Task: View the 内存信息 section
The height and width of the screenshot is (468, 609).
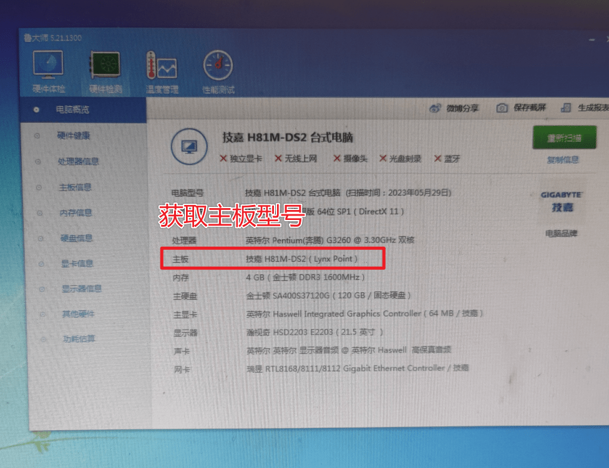Action: point(76,213)
